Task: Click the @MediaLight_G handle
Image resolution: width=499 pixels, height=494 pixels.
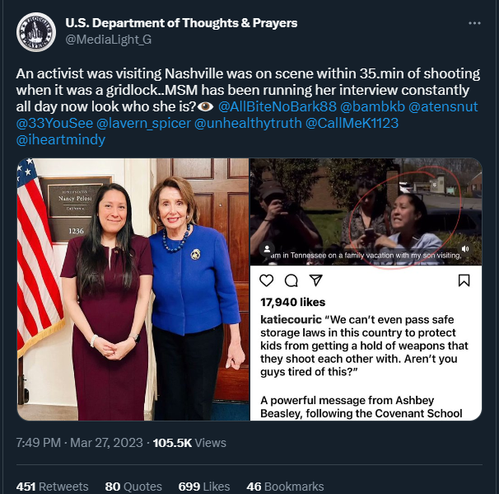Action: pos(108,40)
